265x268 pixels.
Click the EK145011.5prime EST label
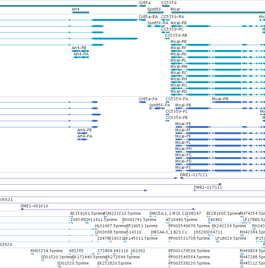[140, 238]
